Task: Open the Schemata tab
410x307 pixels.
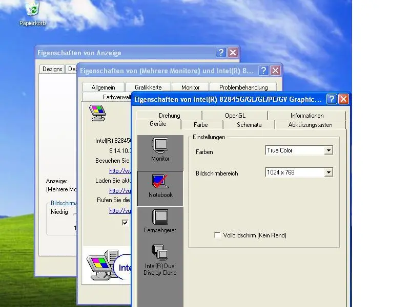Action: [x=249, y=125]
